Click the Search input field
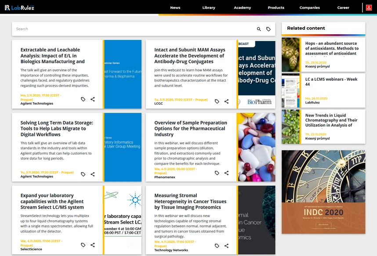This screenshot has width=377, height=256. (134, 29)
